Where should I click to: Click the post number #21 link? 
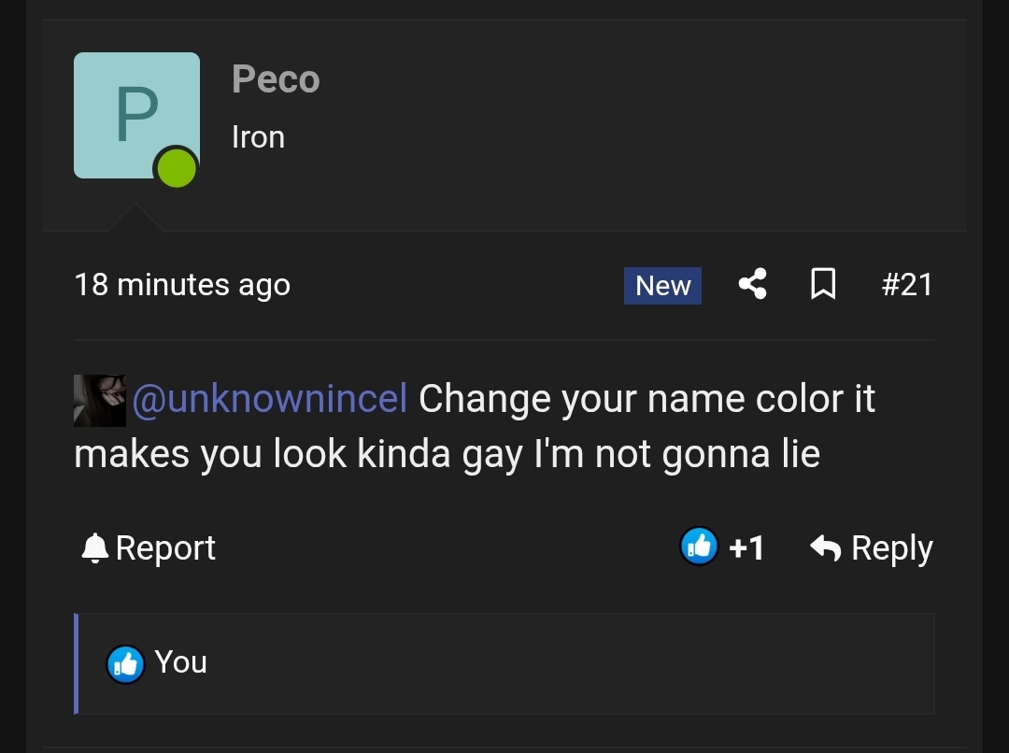[907, 284]
